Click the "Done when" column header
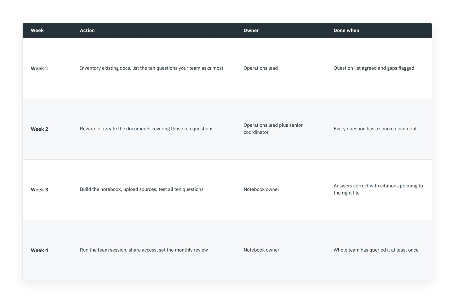Screen dimensions: 455x303 (x=346, y=30)
